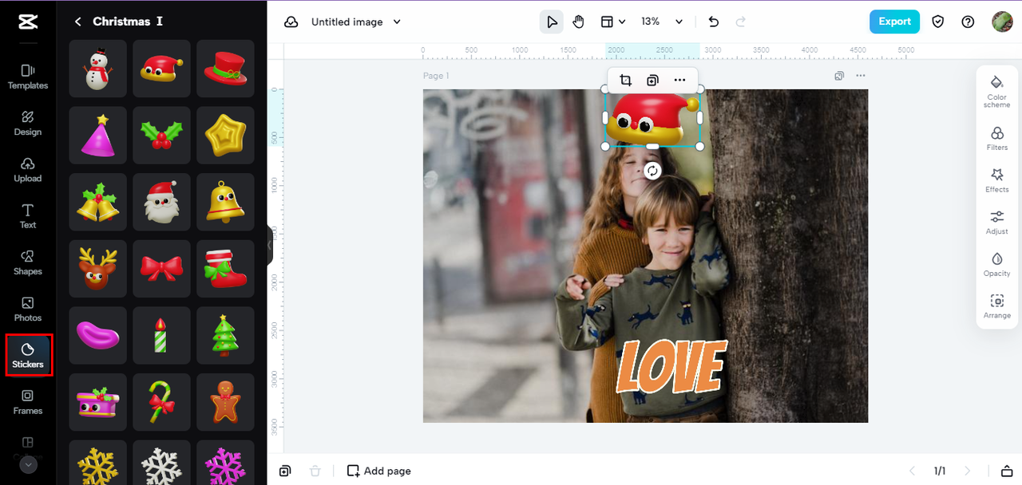Add the pink party hat sticker

tap(98, 136)
